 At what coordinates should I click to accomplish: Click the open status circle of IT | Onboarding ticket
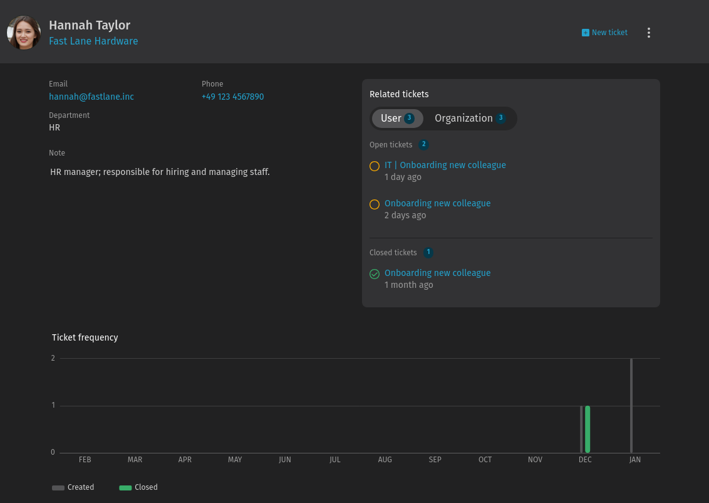point(375,166)
